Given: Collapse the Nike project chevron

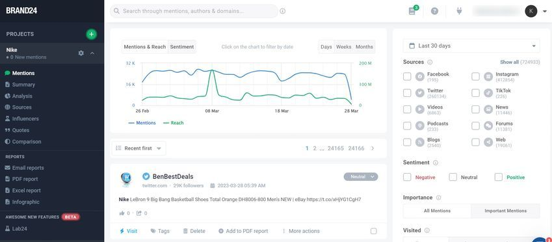Looking at the screenshot, I should [92, 53].
